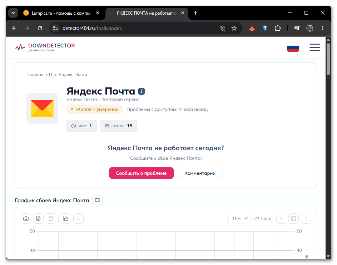The height and width of the screenshot is (265, 337).
Task: Bookmark this page with the star
Action: tap(234, 28)
